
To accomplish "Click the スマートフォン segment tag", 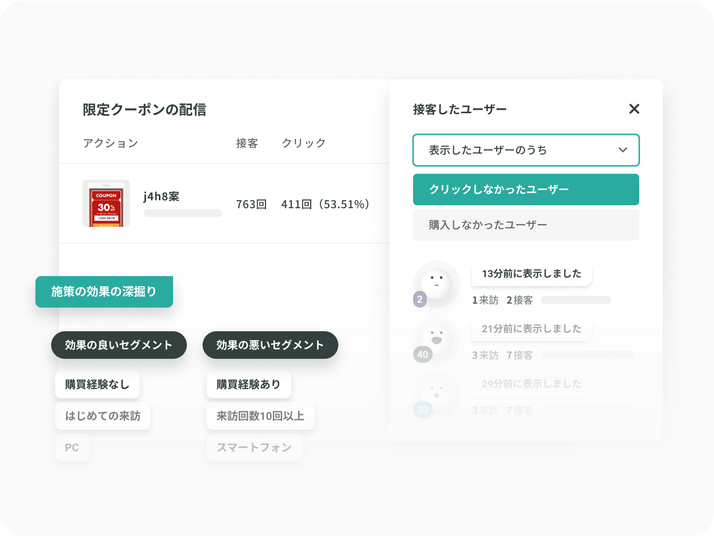I will pyautogui.click(x=254, y=447).
